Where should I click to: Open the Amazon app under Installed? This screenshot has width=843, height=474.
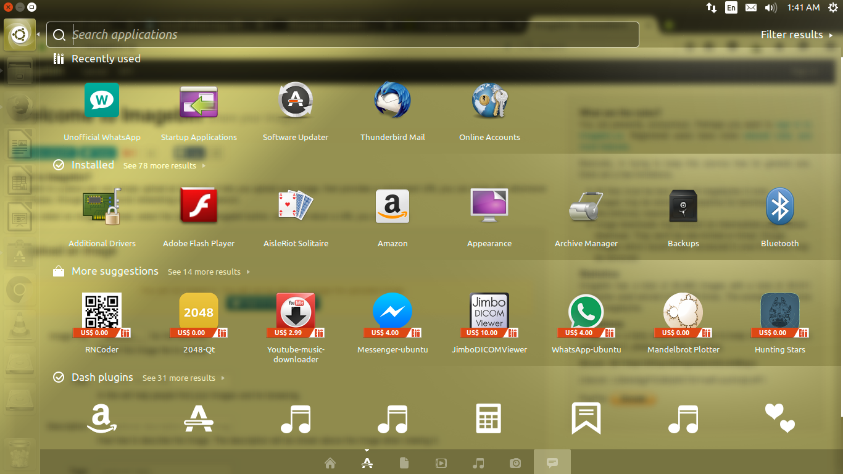[392, 217]
